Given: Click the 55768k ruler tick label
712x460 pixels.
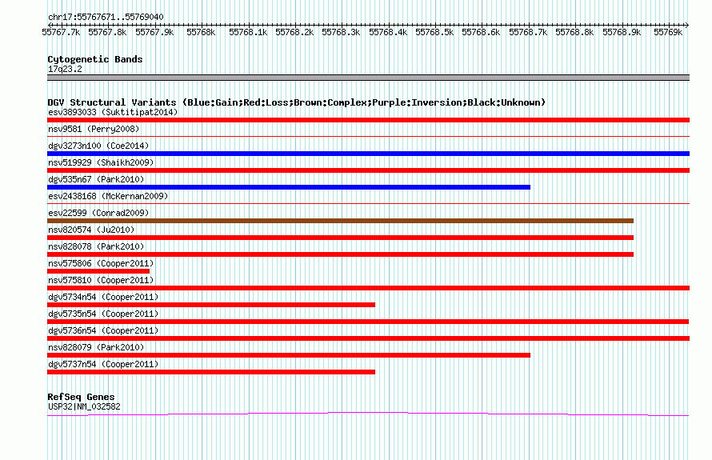Looking at the screenshot, I should click(201, 32).
